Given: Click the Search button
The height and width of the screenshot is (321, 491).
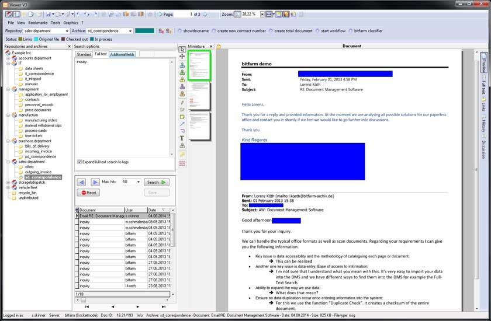Looking at the screenshot, I should click(x=157, y=182).
